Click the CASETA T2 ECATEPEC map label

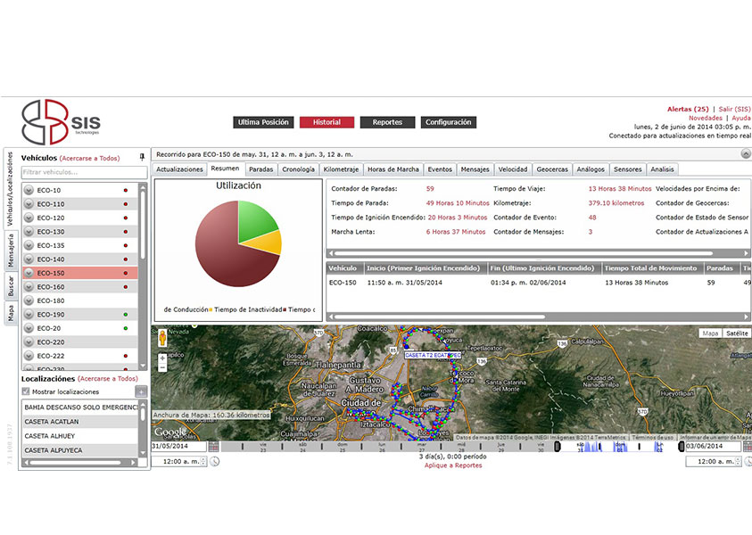click(433, 355)
